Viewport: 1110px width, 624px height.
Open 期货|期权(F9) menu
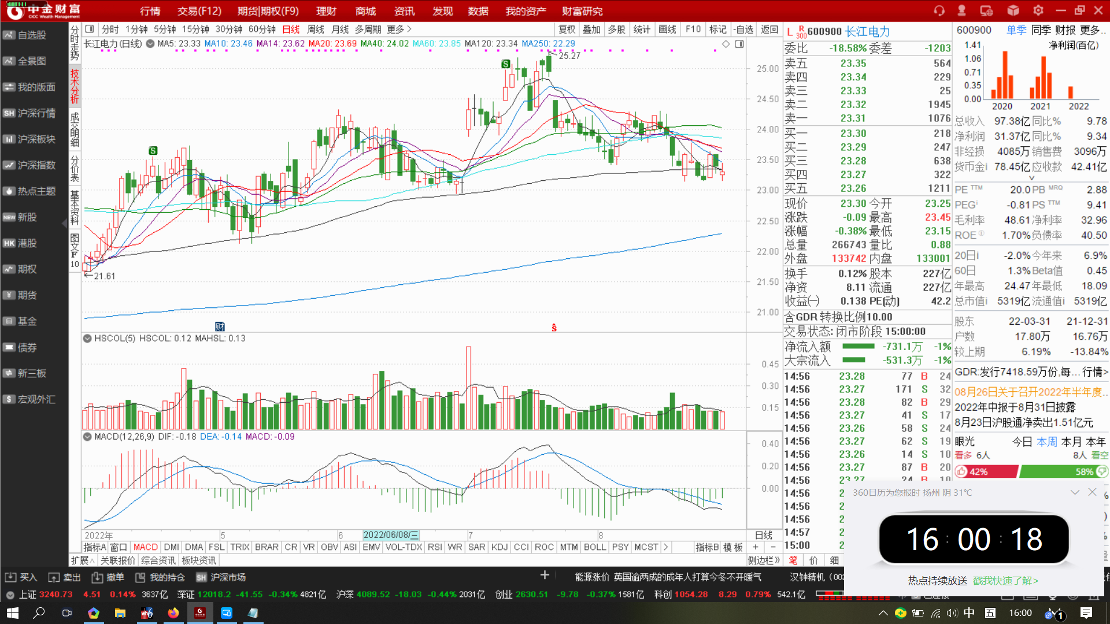pos(268,11)
